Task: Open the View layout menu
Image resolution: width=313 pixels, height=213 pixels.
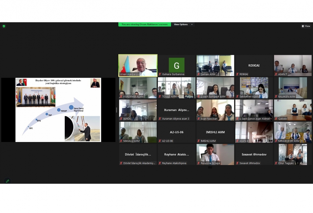Action: pyautogui.click(x=306, y=26)
